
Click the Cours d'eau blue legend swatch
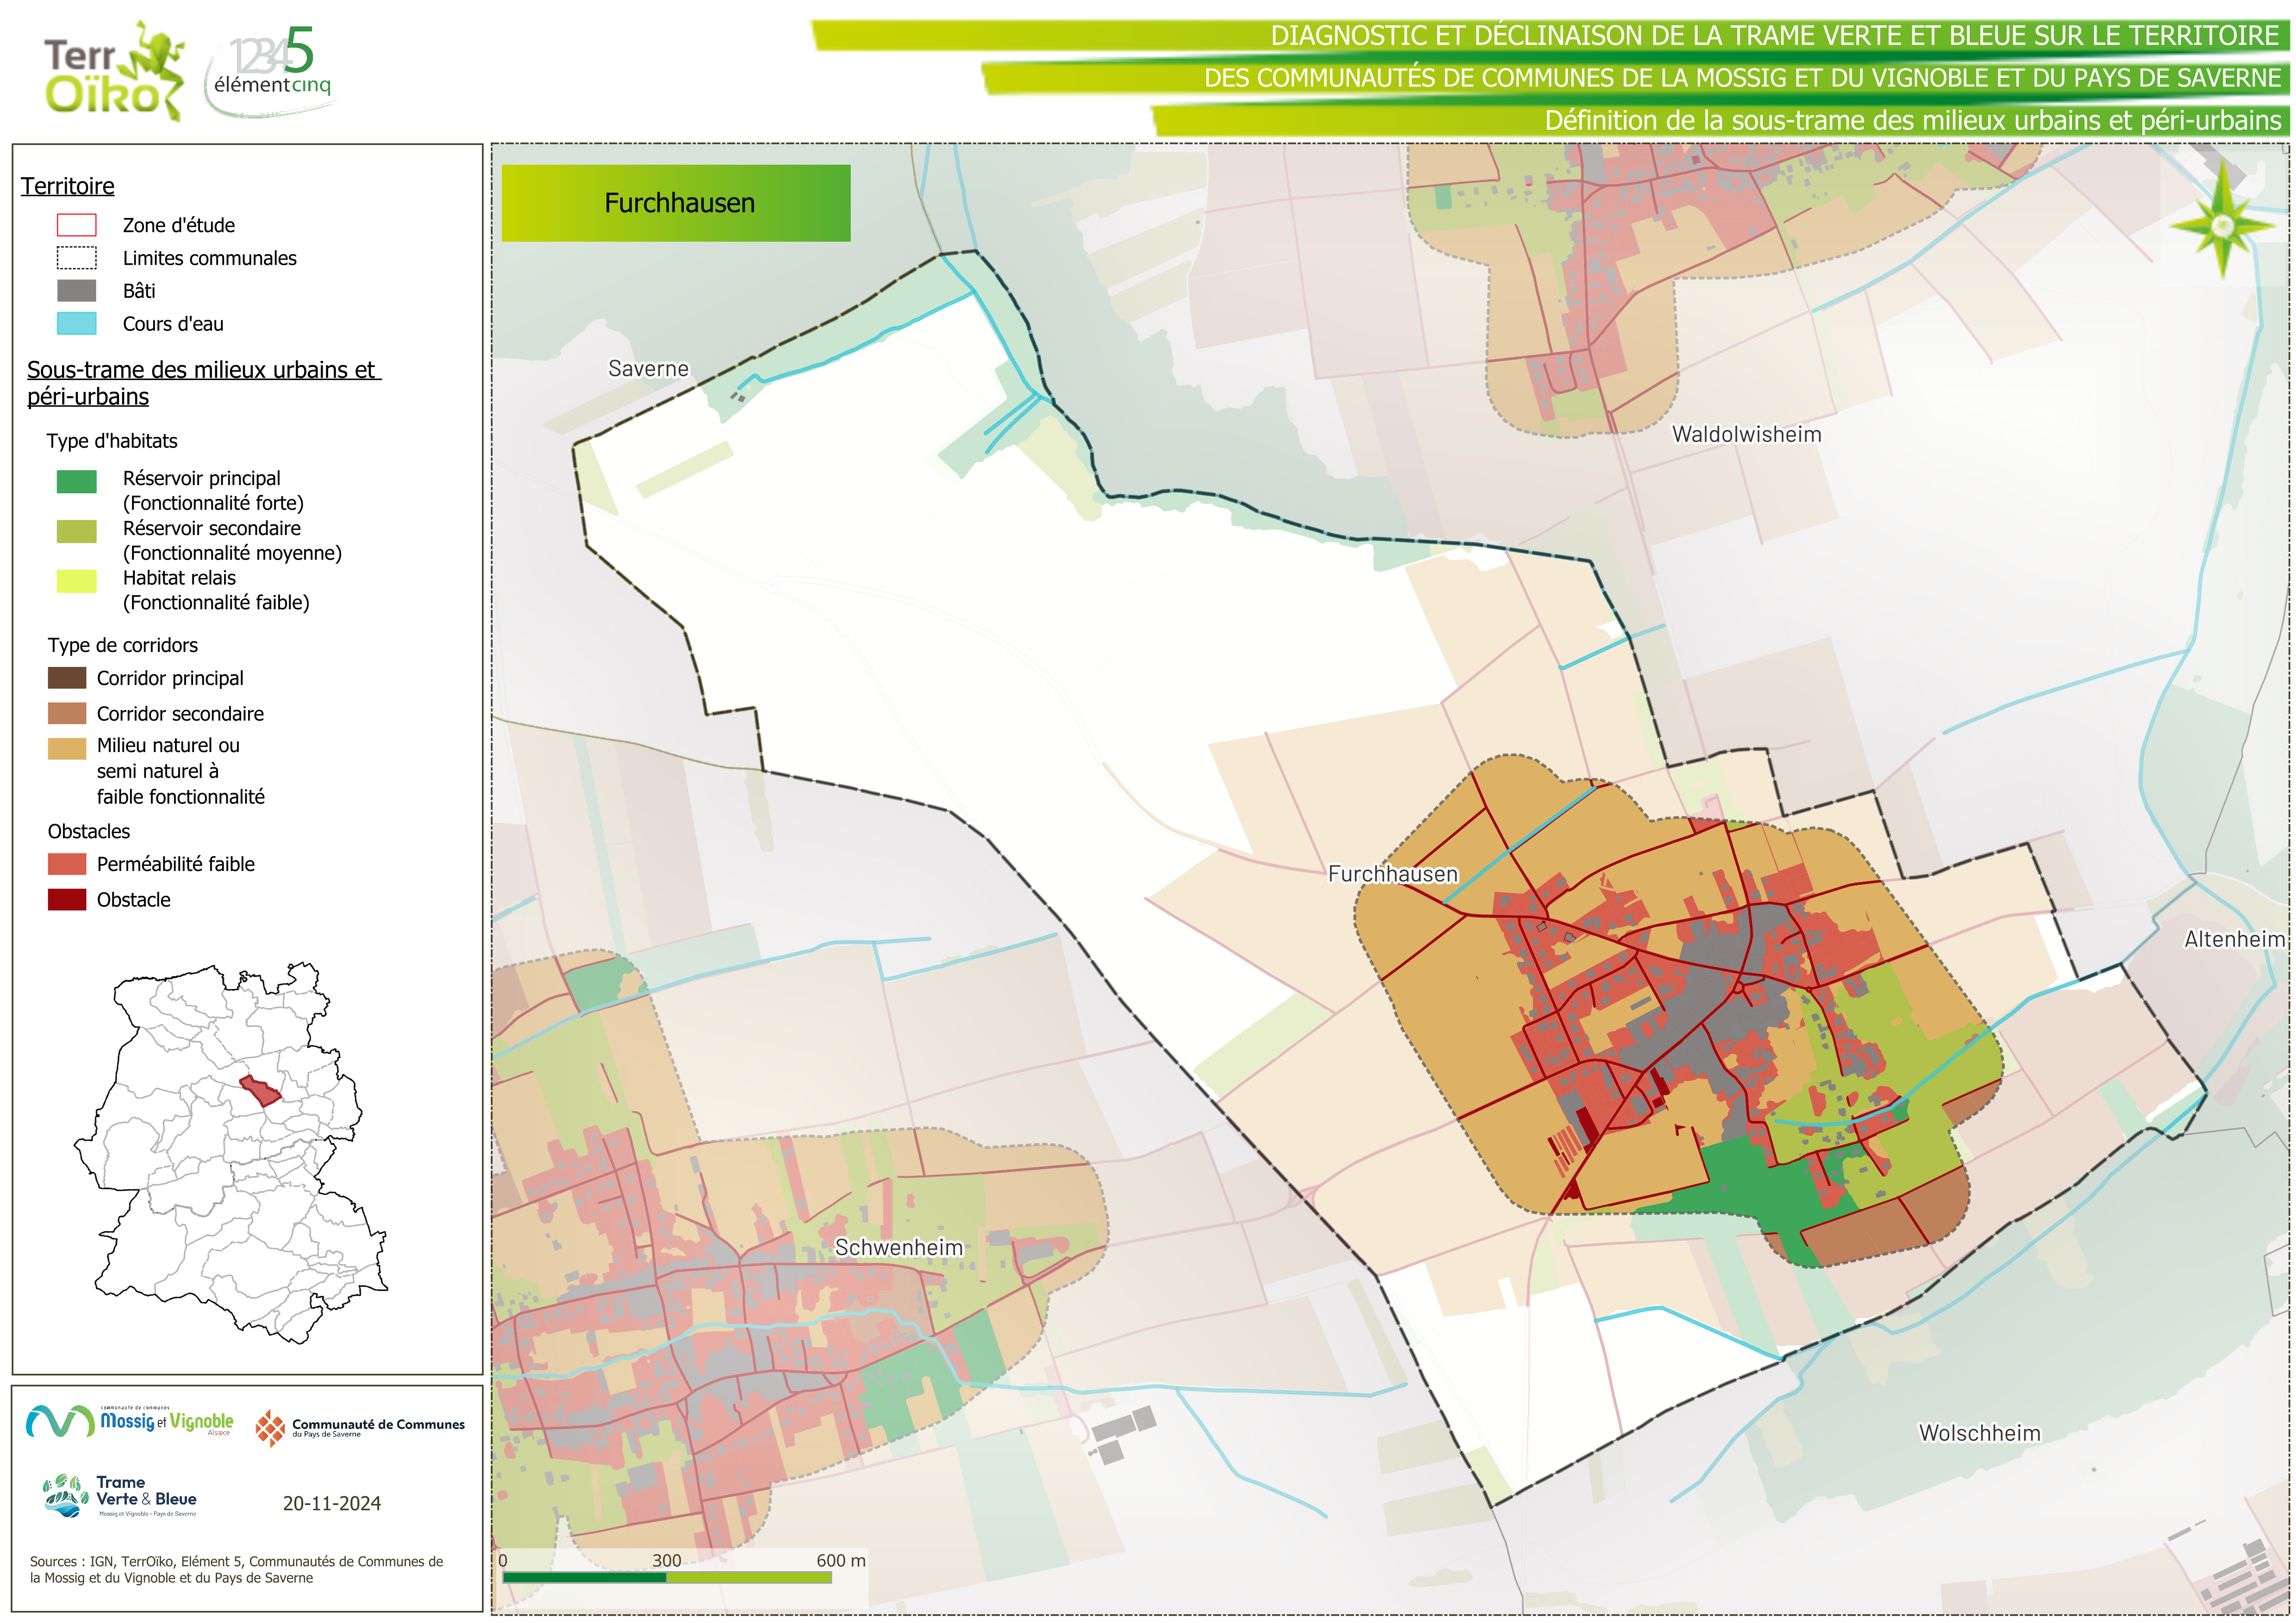point(76,323)
